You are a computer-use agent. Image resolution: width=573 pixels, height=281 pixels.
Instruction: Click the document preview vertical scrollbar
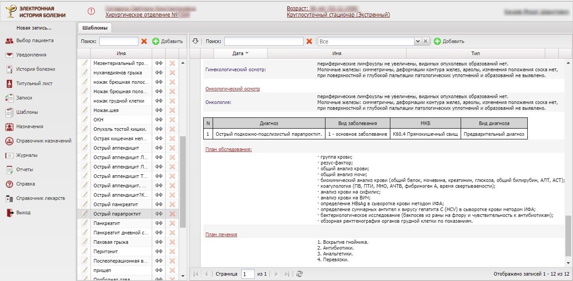(x=568, y=235)
